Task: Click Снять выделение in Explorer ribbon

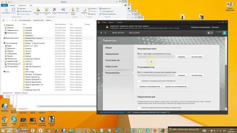Action: (106, 11)
